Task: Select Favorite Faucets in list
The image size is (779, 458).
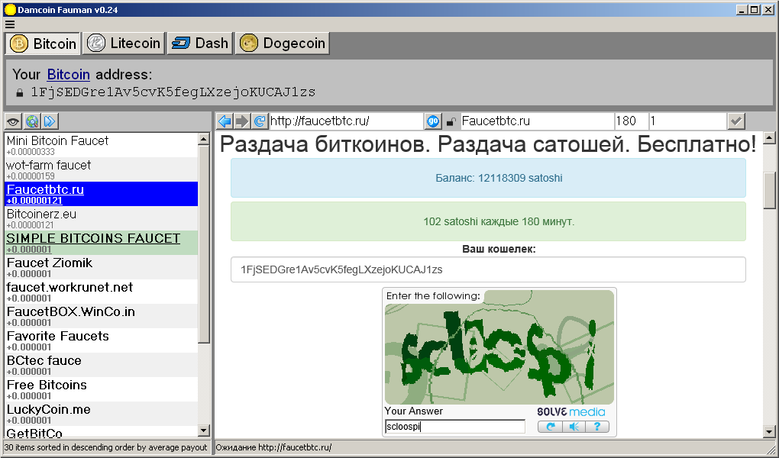Action: (102, 340)
